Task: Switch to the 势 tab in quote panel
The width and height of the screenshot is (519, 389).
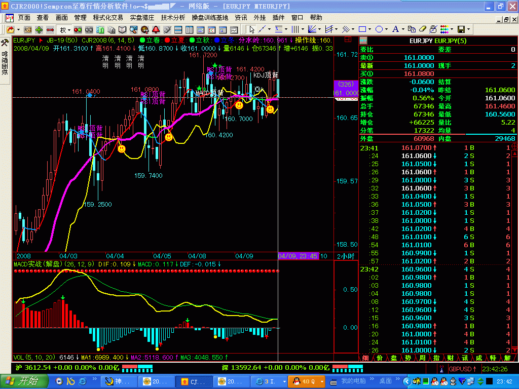Action: click(x=408, y=358)
